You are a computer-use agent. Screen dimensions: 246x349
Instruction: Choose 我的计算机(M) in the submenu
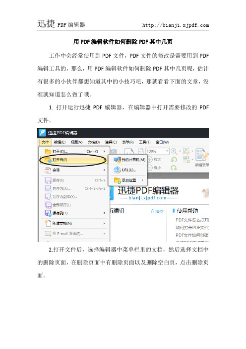point(128,160)
